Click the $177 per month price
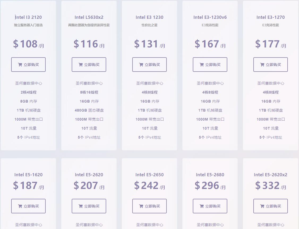 click(271, 44)
